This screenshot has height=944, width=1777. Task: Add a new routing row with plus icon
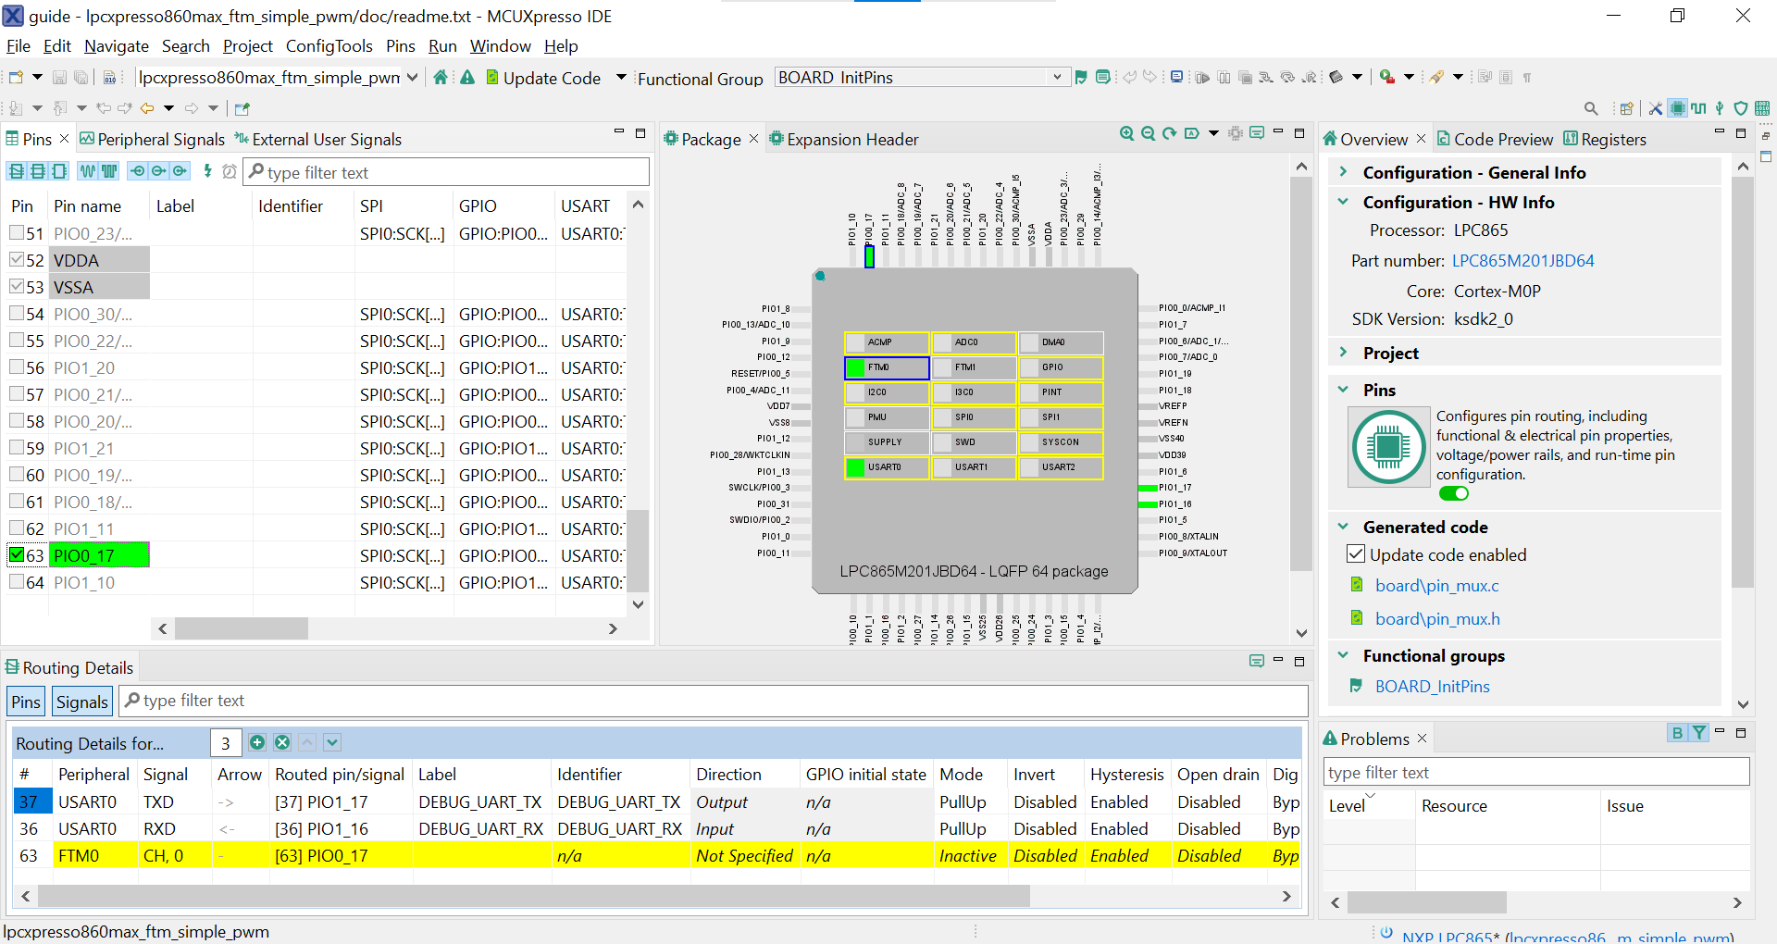pos(257,742)
